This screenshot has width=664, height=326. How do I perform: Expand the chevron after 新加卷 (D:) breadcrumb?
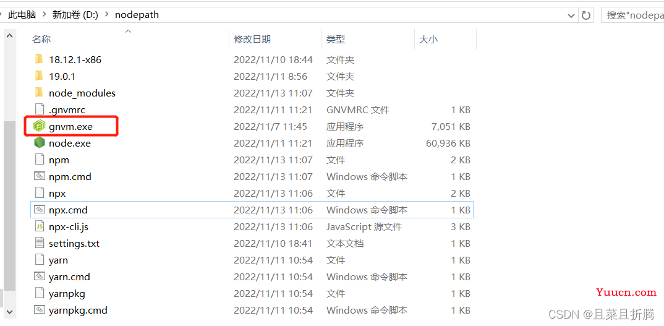click(x=107, y=15)
